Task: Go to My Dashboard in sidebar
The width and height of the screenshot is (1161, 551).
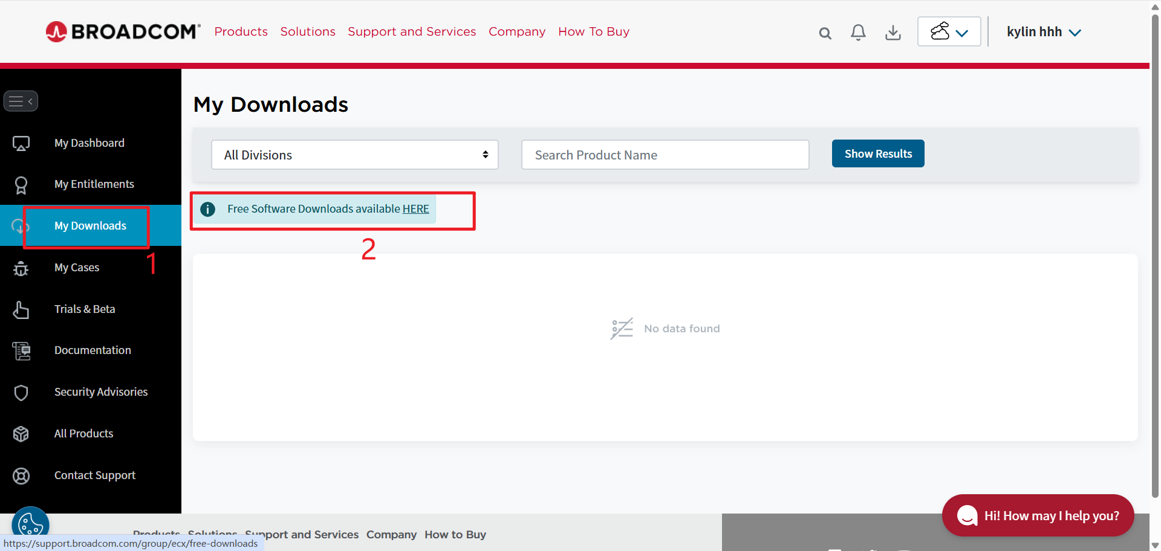Action: point(89,143)
